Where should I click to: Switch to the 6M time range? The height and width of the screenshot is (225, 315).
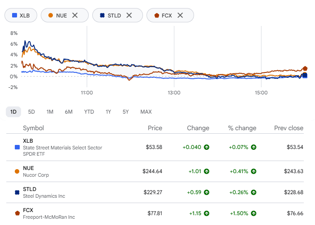pyautogui.click(x=69, y=112)
